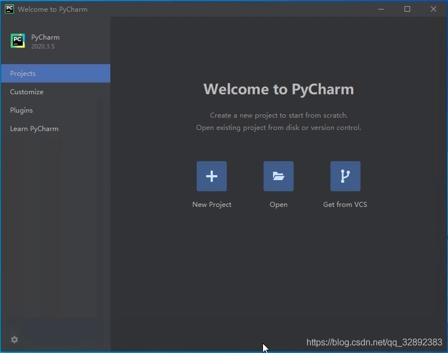
Task: Open the settings gear menu
Action: 14,340
